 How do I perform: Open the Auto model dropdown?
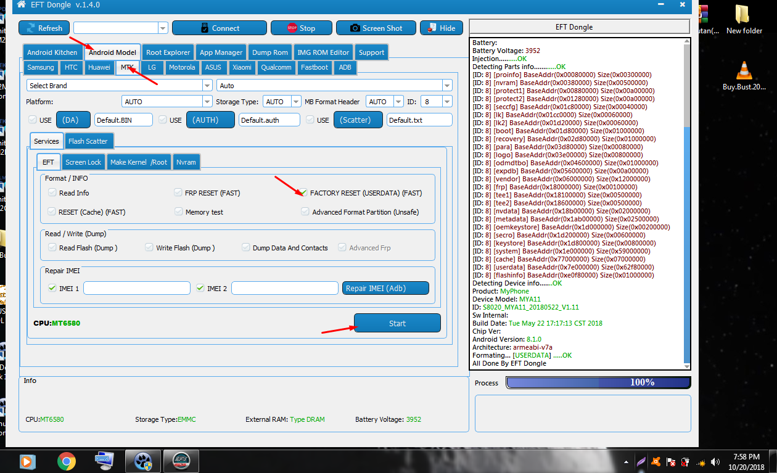point(447,85)
